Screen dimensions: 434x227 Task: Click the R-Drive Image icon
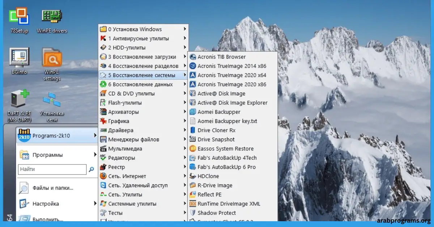pyautogui.click(x=192, y=185)
